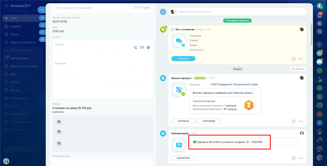The width and height of the screenshot is (327, 166).
Task: Click the print icon on slider edge
Action: tap(42, 39)
